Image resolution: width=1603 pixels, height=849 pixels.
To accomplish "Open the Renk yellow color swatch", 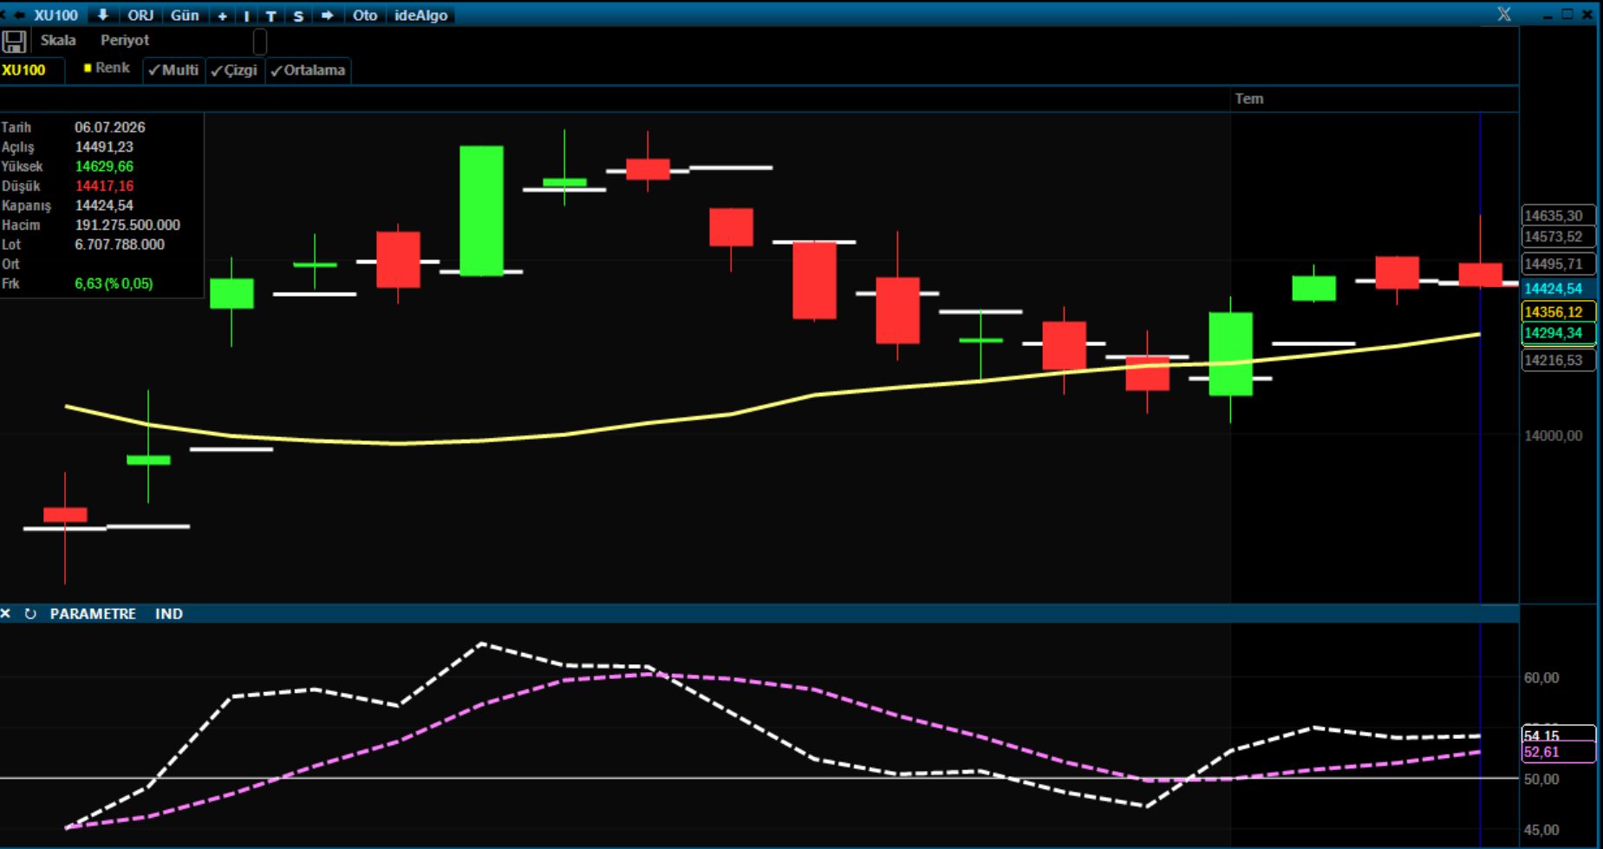I will point(88,68).
